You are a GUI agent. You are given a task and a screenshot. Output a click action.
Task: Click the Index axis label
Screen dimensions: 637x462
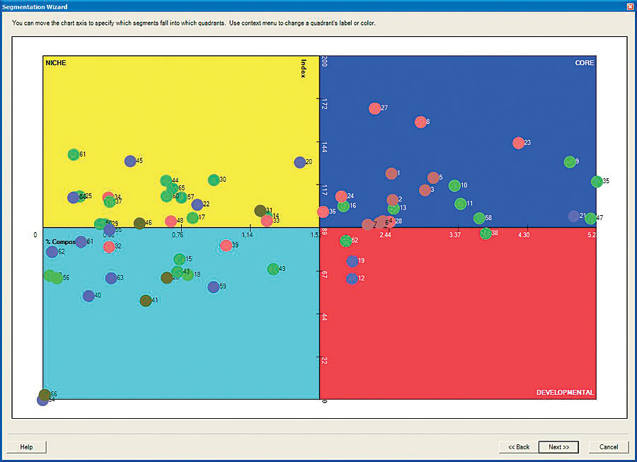pyautogui.click(x=304, y=69)
